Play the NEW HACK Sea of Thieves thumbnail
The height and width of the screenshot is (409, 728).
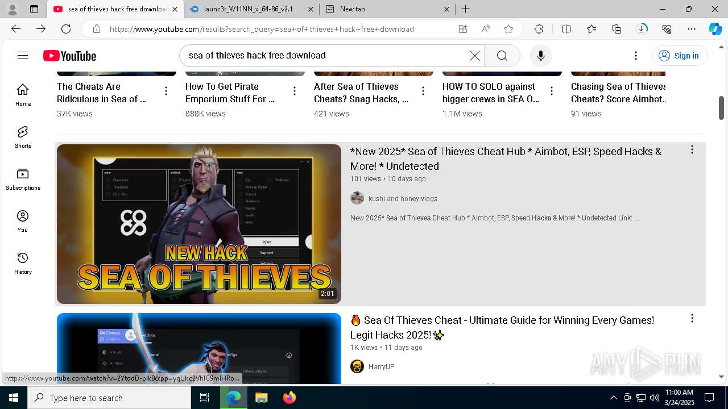pos(199,224)
